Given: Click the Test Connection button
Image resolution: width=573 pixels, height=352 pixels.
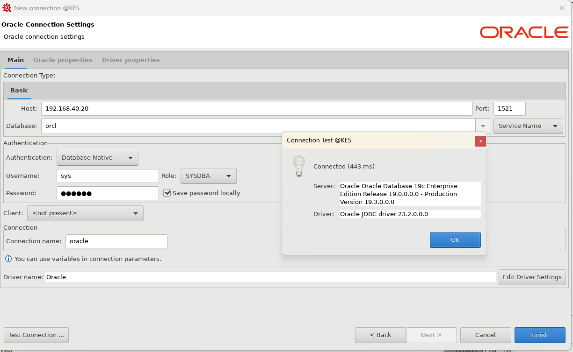Looking at the screenshot, I should [x=36, y=335].
